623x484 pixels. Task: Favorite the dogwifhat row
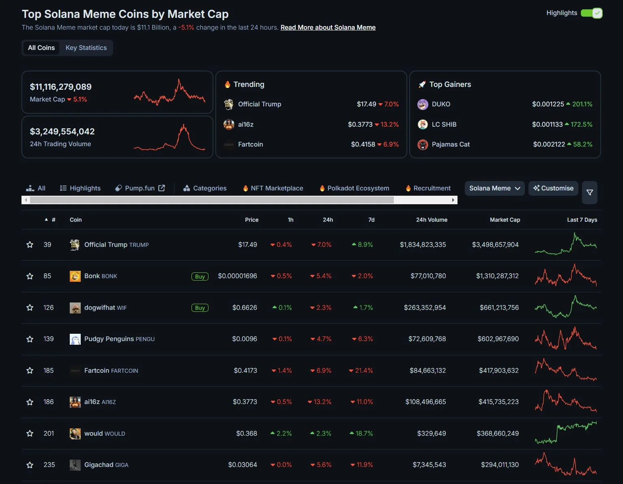(x=30, y=307)
